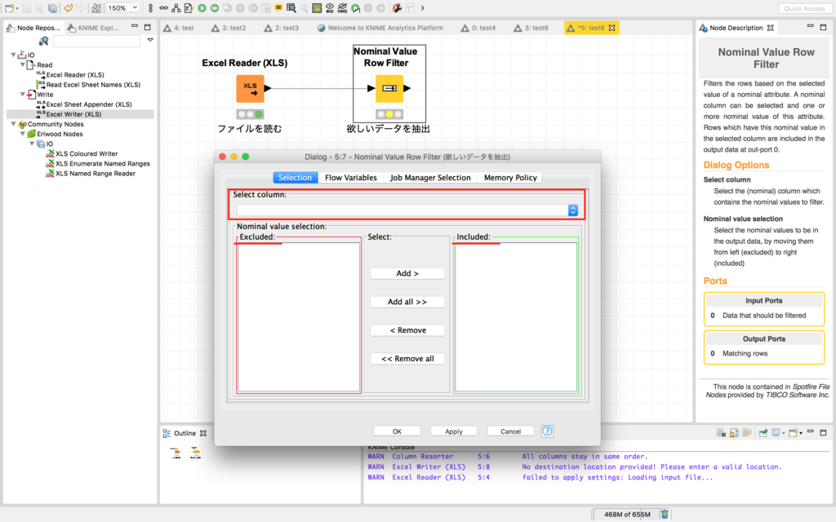Cancel all running nodes via toolbar icon
This screenshot has width=836, height=522.
(x=252, y=8)
